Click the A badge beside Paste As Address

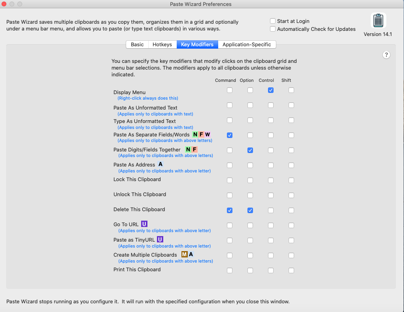pyautogui.click(x=160, y=165)
